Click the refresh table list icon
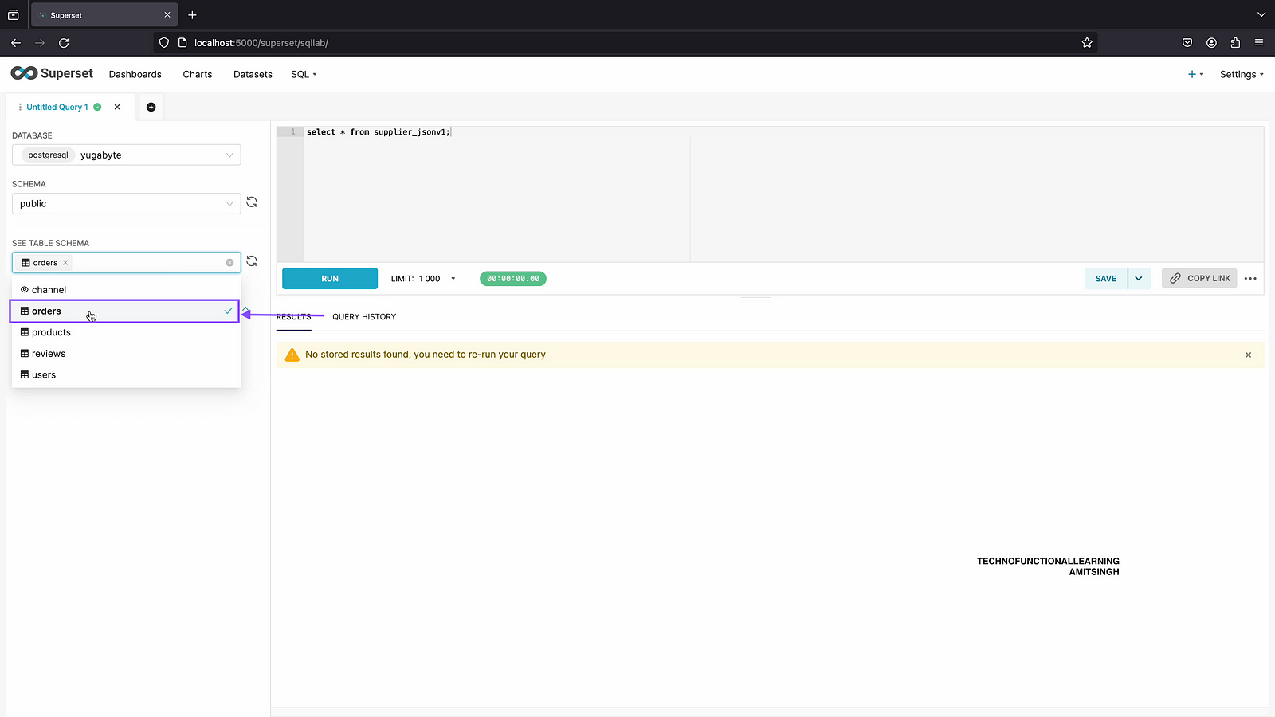1275x717 pixels. 252,261
